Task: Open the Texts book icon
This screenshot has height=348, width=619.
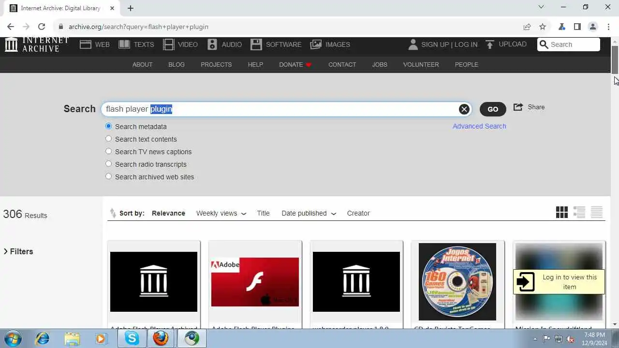Action: point(124,44)
